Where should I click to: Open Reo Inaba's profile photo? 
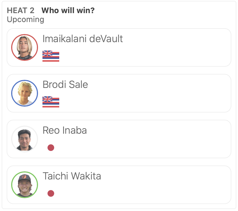coord(25,139)
